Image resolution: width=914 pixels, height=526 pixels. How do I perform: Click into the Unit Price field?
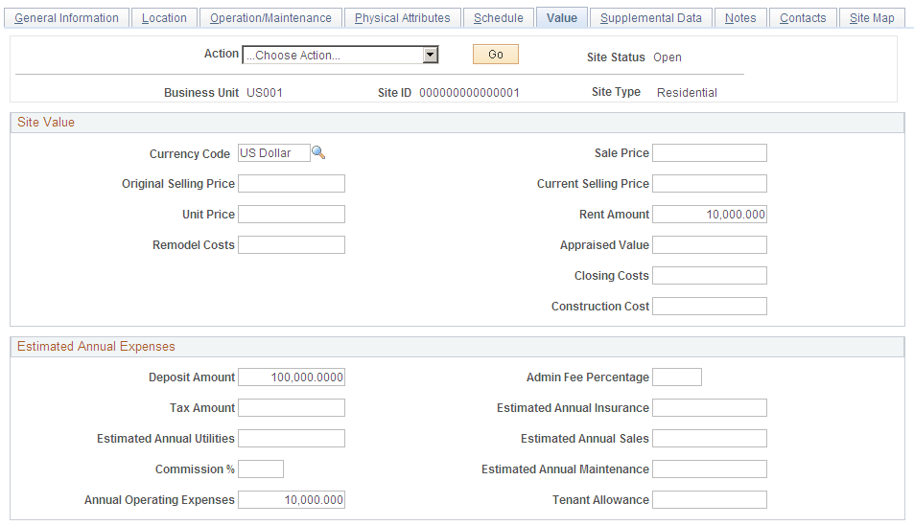[x=292, y=215]
